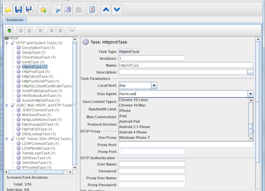Click the Name input field

tap(186, 65)
